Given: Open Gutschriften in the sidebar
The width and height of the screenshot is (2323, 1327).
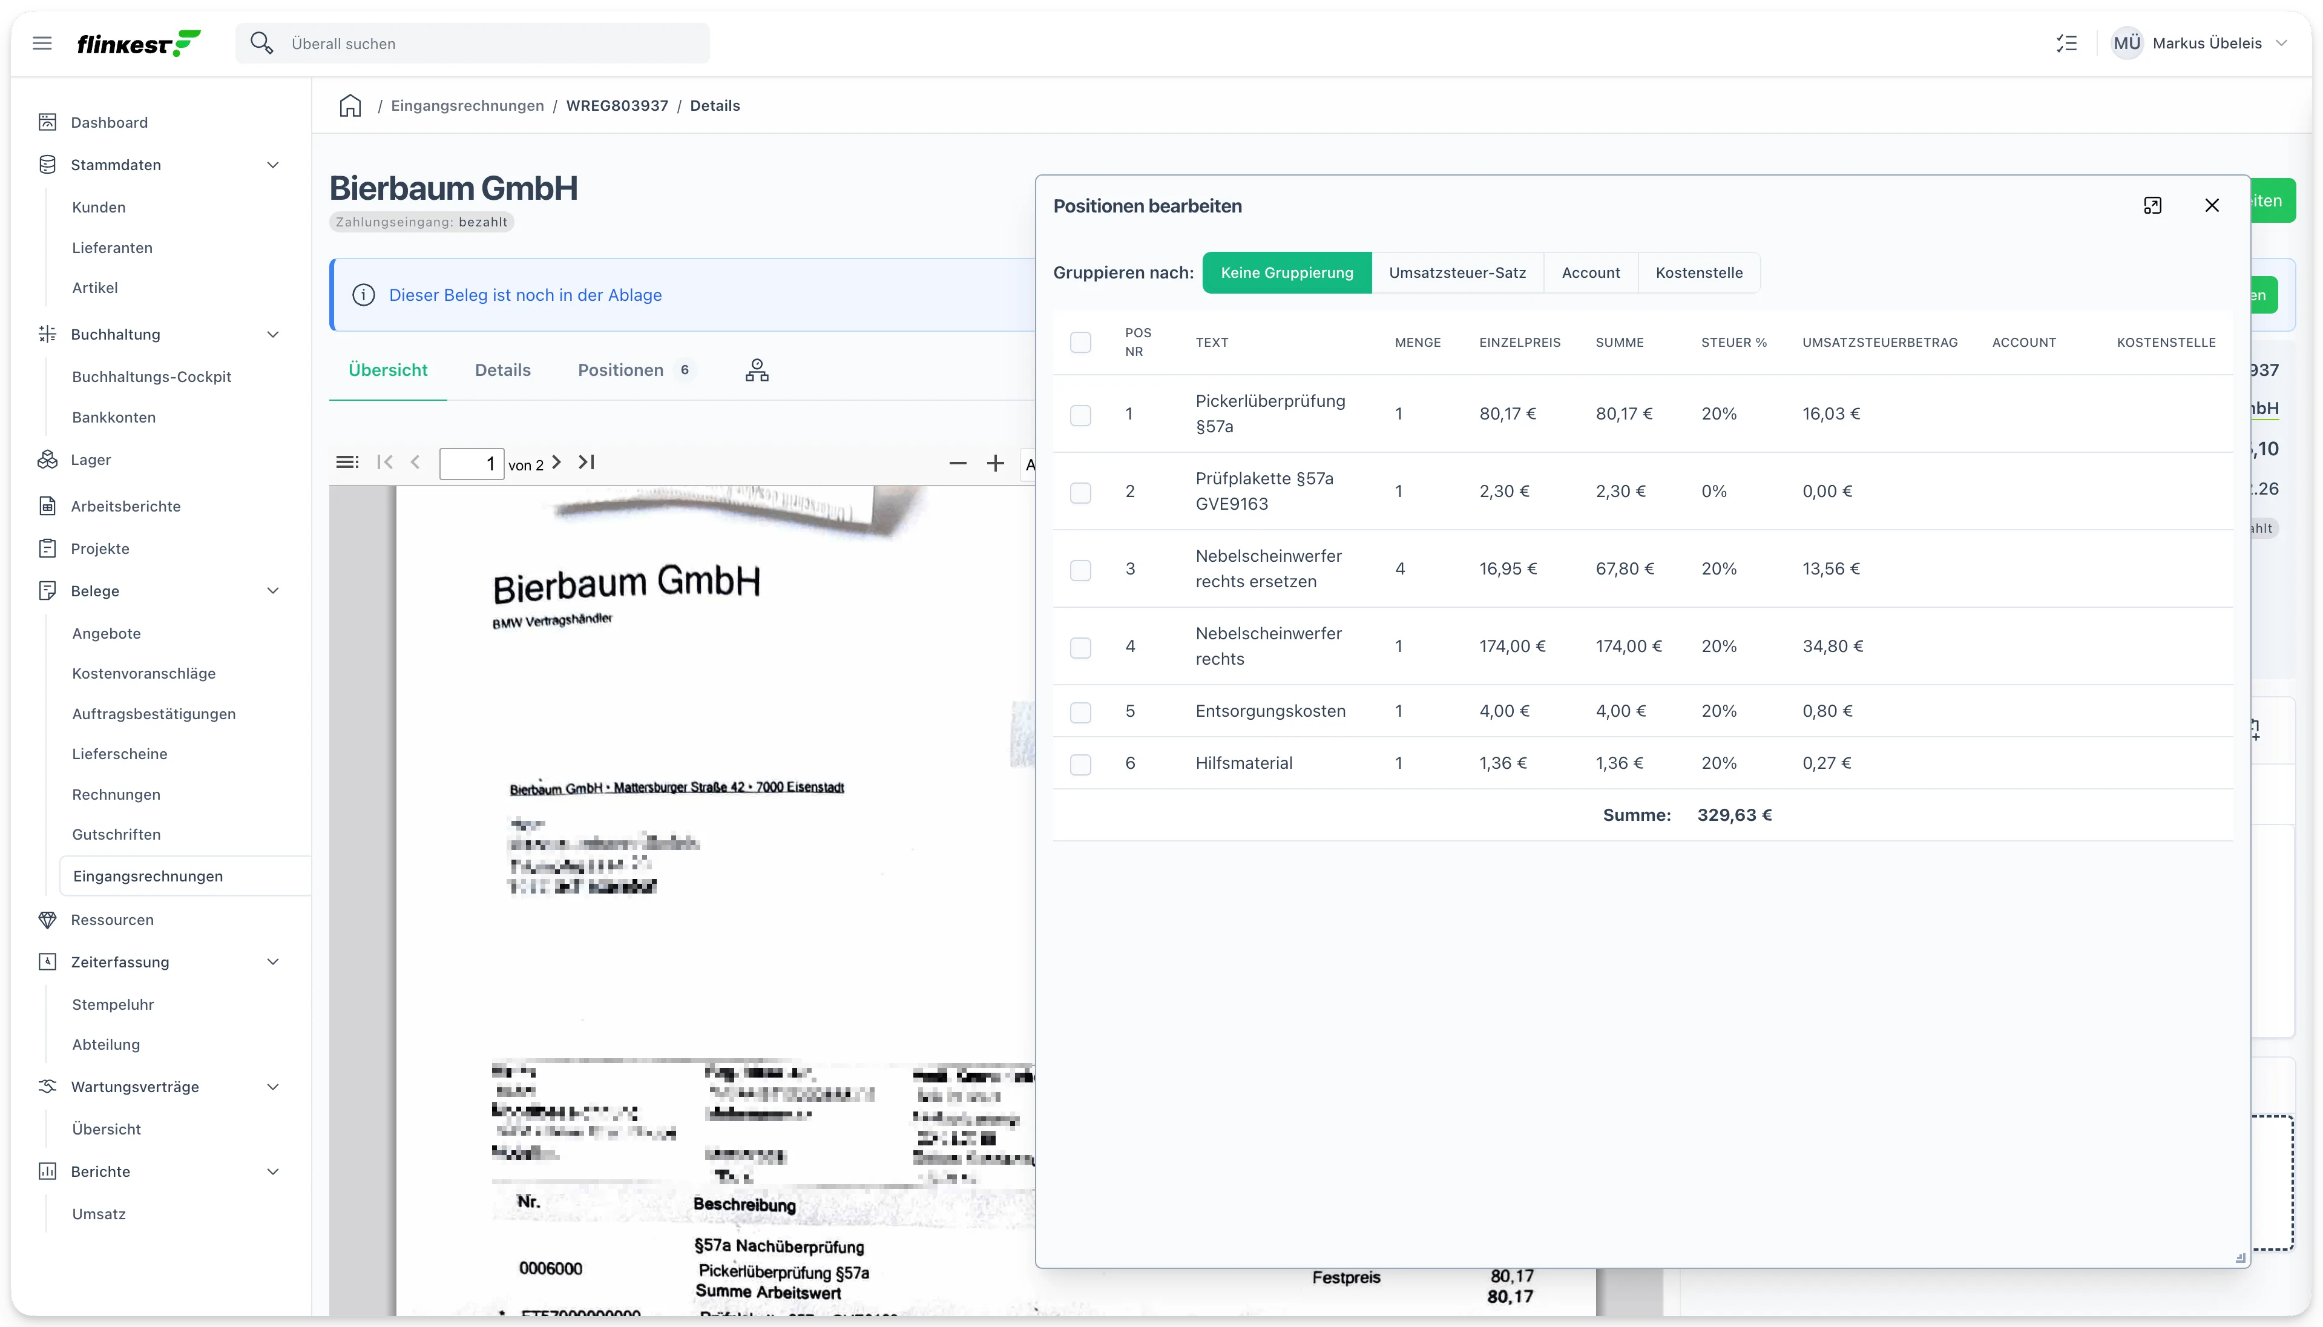Looking at the screenshot, I should pyautogui.click(x=116, y=834).
